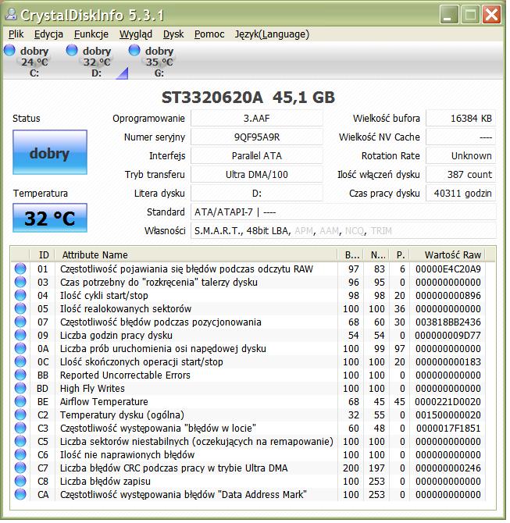Open the Funkcje menu
This screenshot has width=510, height=523.
(x=91, y=34)
